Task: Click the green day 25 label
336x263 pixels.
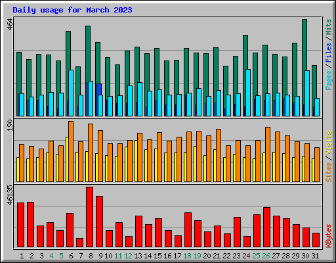Action: pos(256,256)
